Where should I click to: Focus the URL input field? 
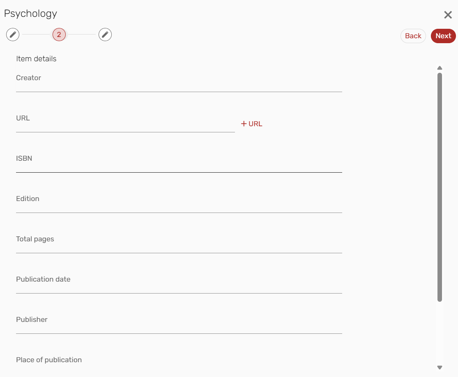point(125,123)
